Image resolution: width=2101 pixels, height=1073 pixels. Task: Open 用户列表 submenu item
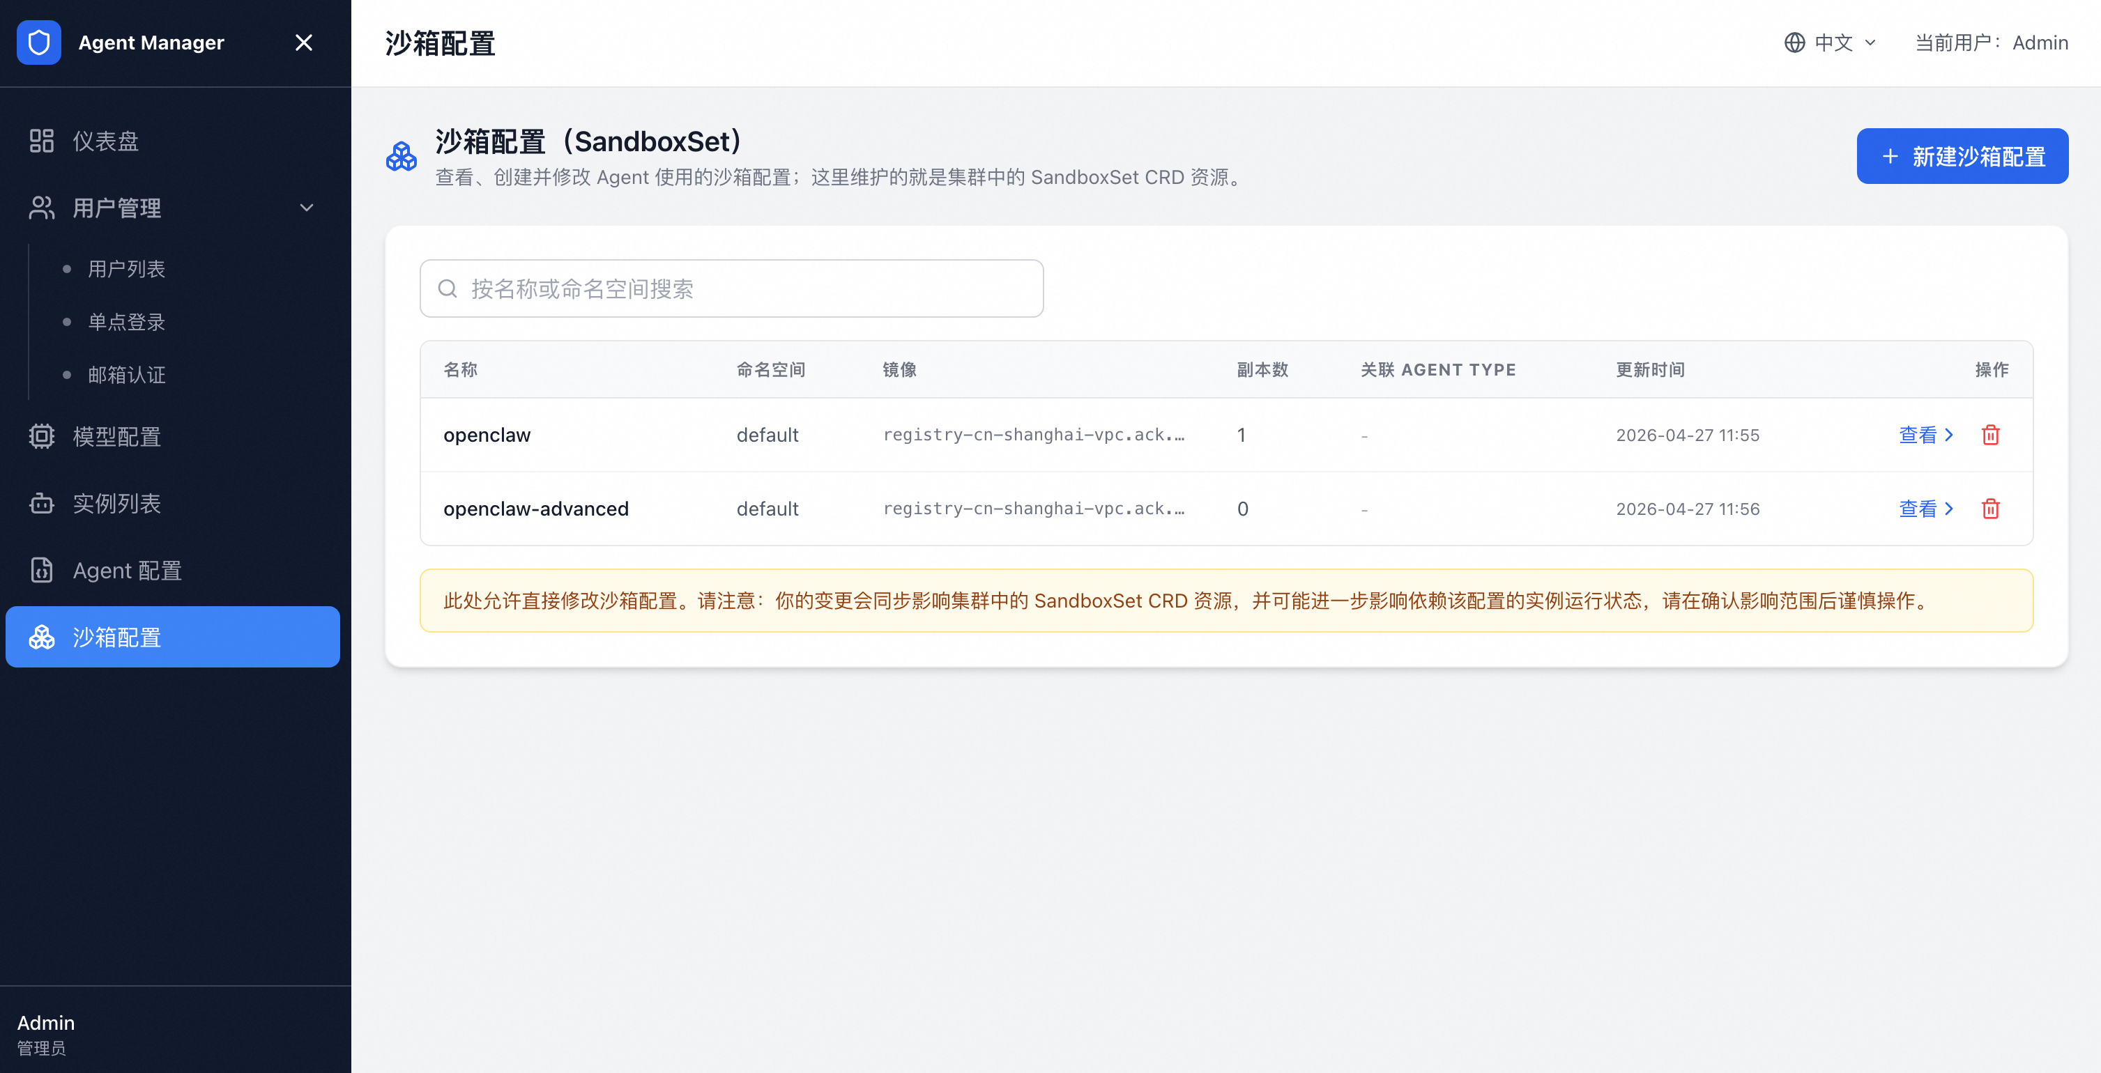pyautogui.click(x=126, y=269)
